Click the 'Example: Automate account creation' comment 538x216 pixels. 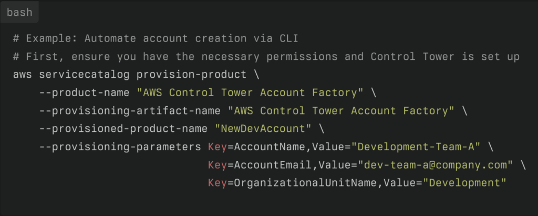(x=156, y=38)
